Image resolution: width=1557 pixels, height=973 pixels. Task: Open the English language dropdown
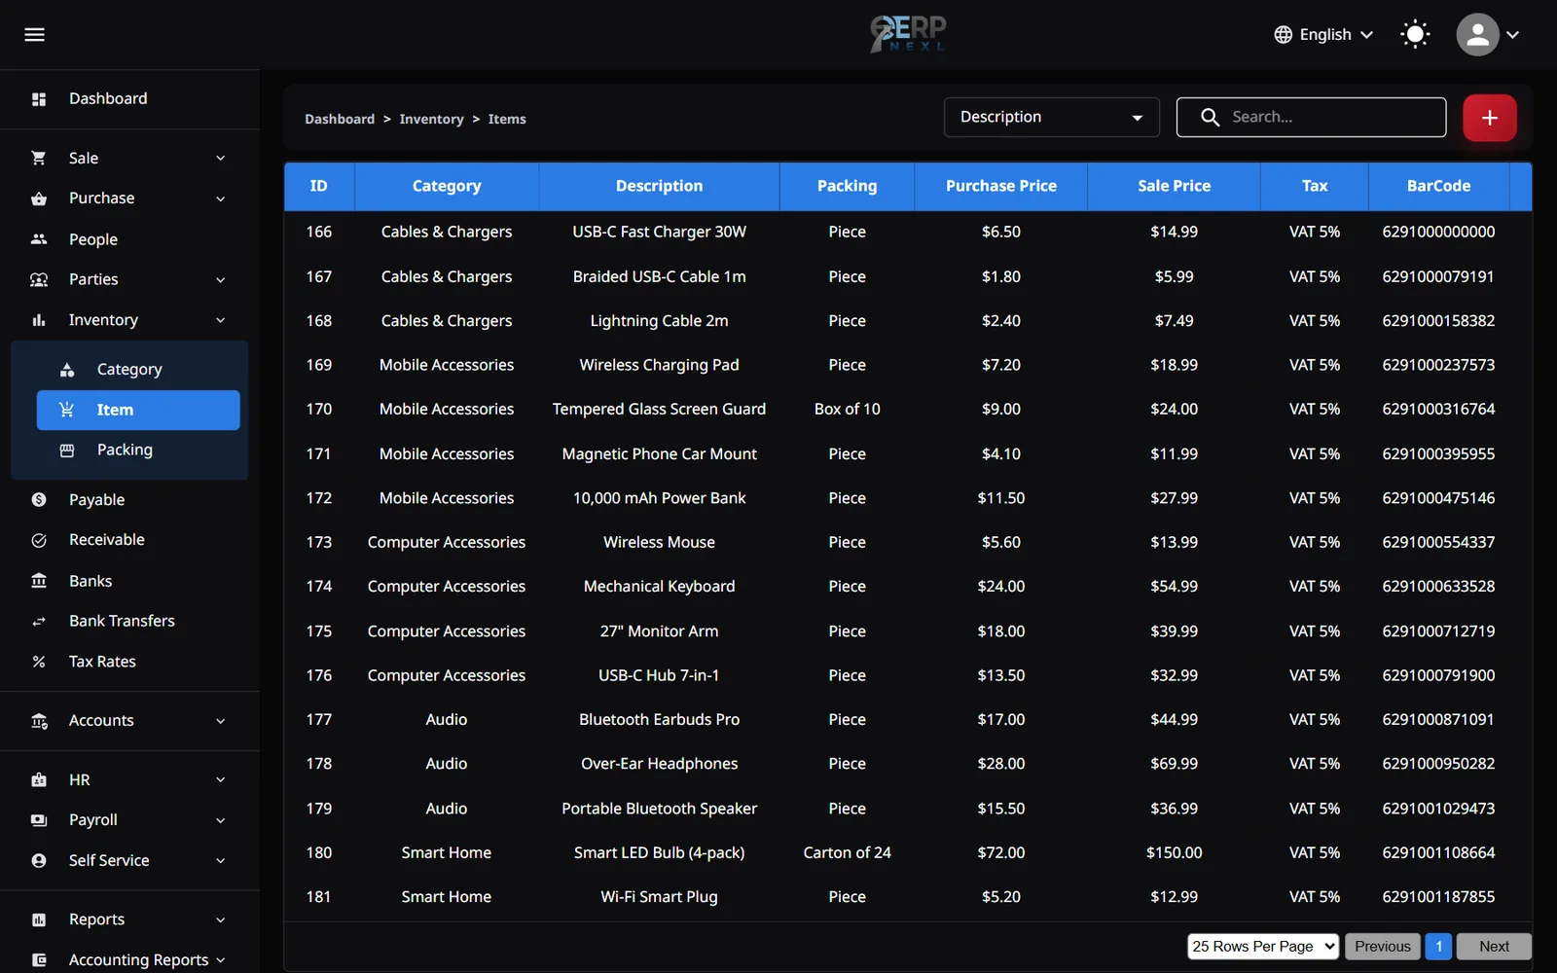coord(1324,35)
